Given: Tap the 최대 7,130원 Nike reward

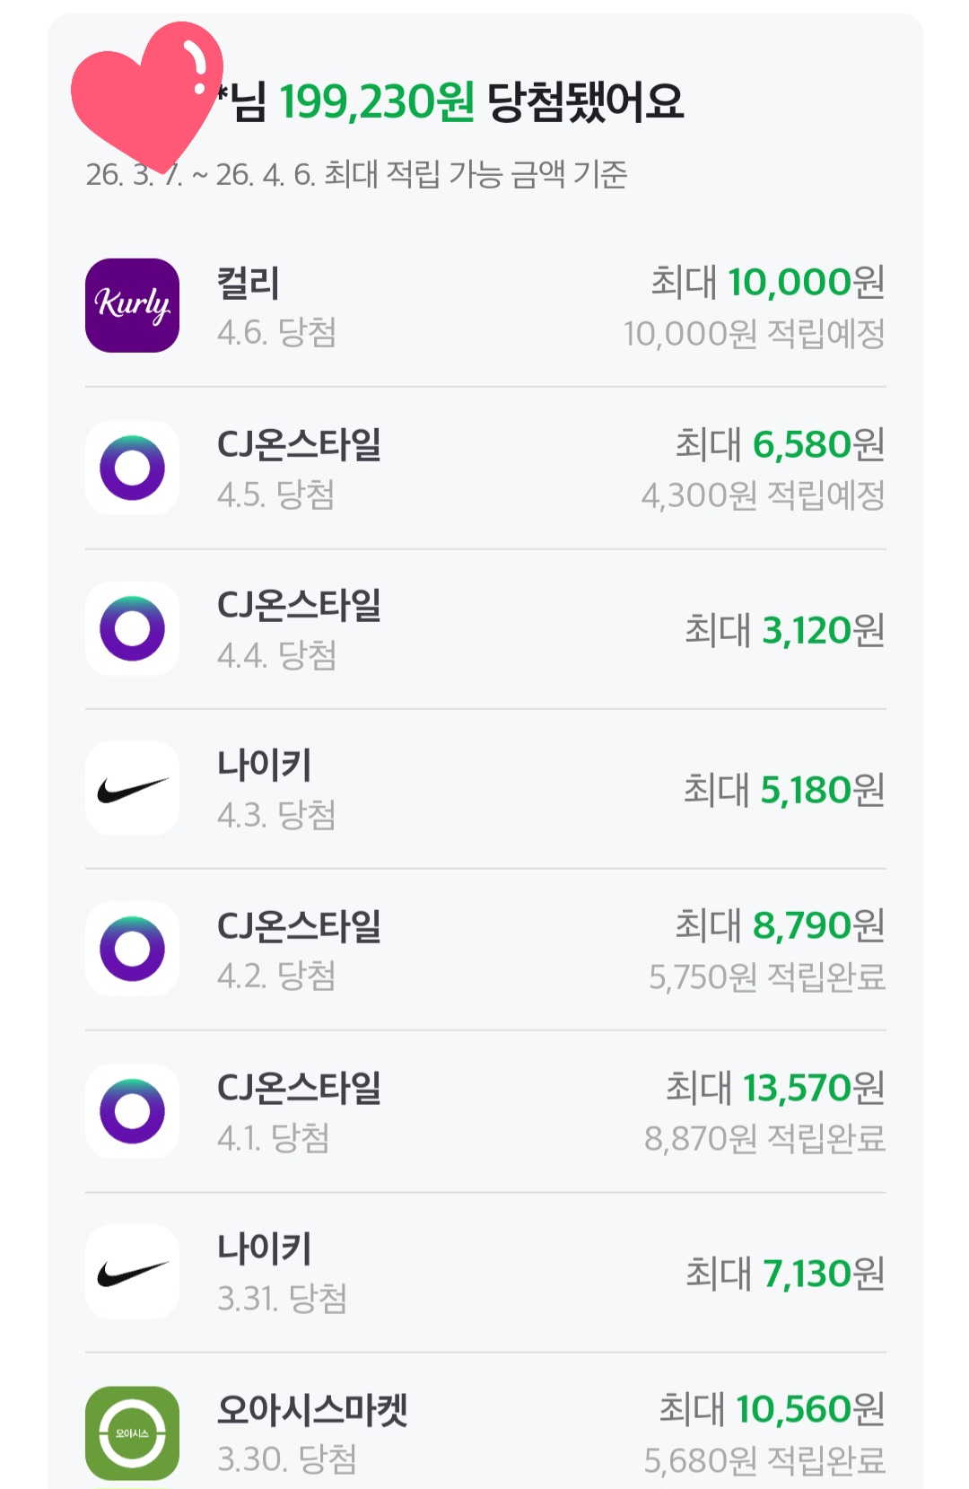Looking at the screenshot, I should pyautogui.click(x=785, y=1274).
